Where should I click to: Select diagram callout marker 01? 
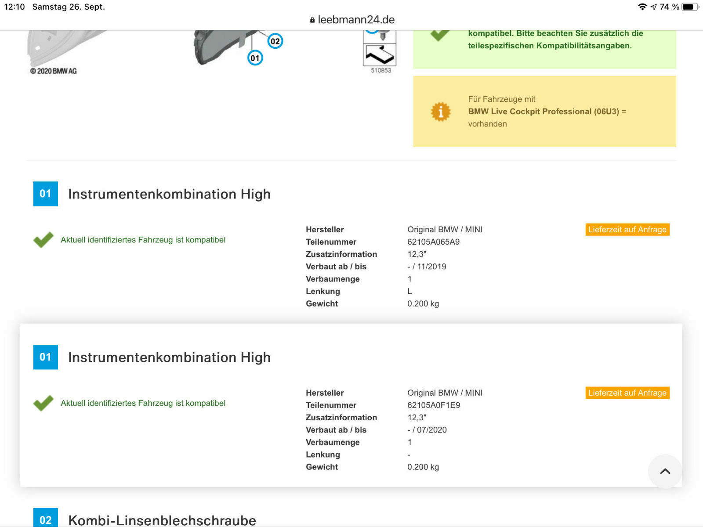pyautogui.click(x=255, y=58)
